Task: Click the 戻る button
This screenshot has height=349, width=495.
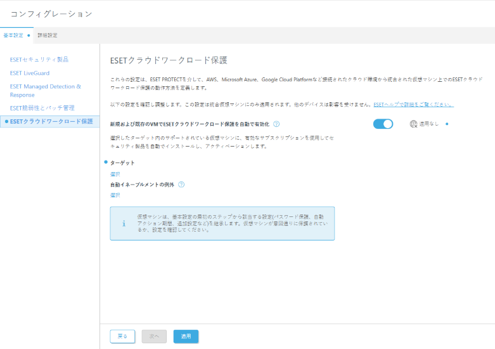Action: (122, 336)
